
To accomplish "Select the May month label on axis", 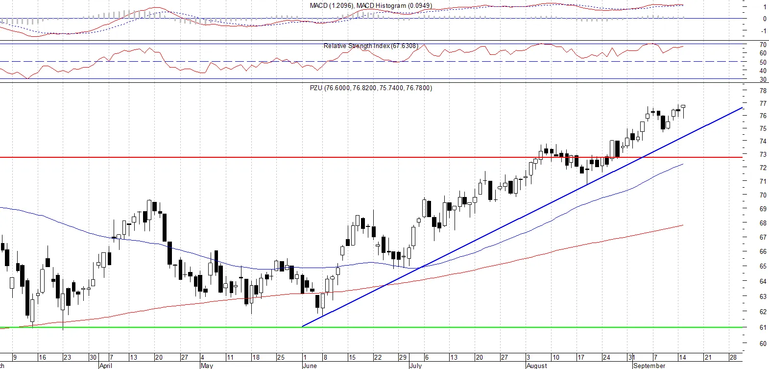I will coord(207,366).
